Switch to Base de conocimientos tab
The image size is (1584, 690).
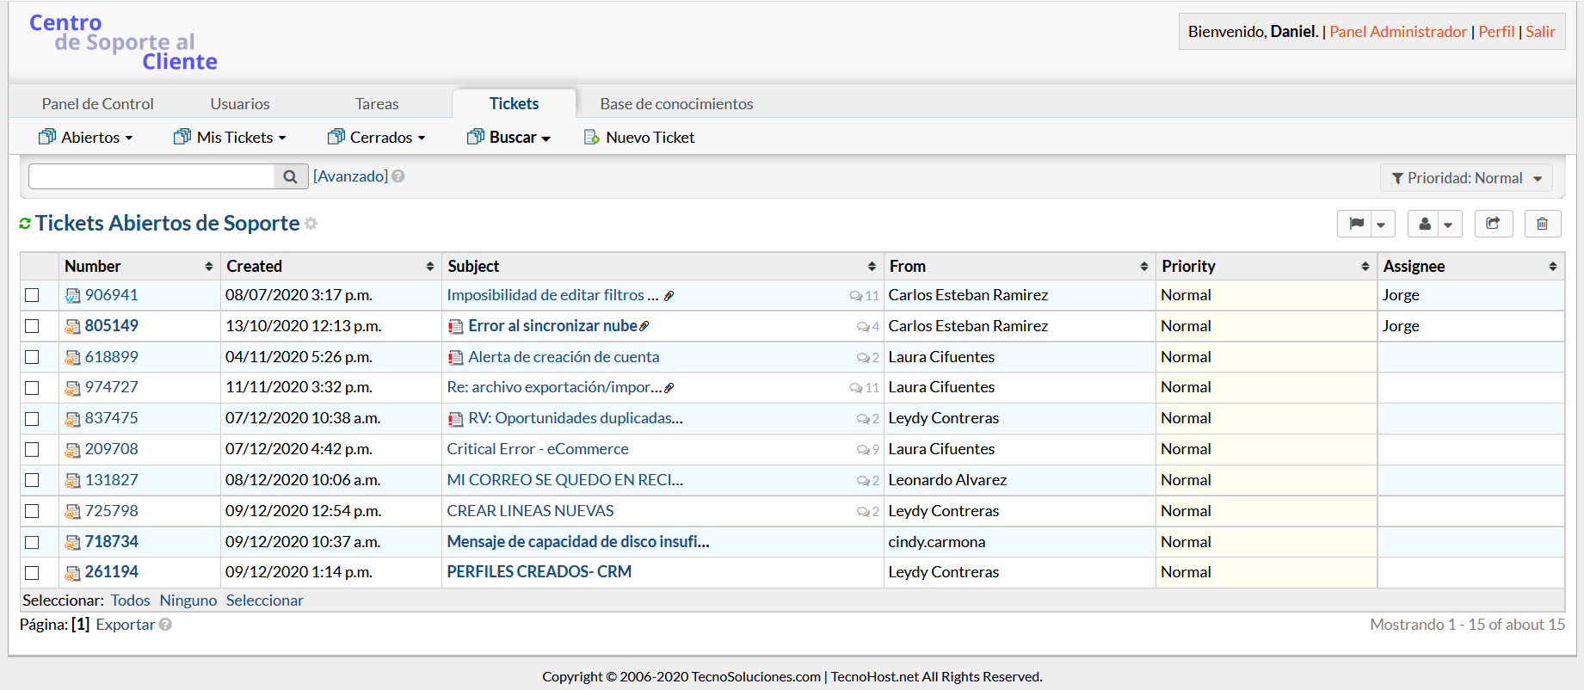676,104
